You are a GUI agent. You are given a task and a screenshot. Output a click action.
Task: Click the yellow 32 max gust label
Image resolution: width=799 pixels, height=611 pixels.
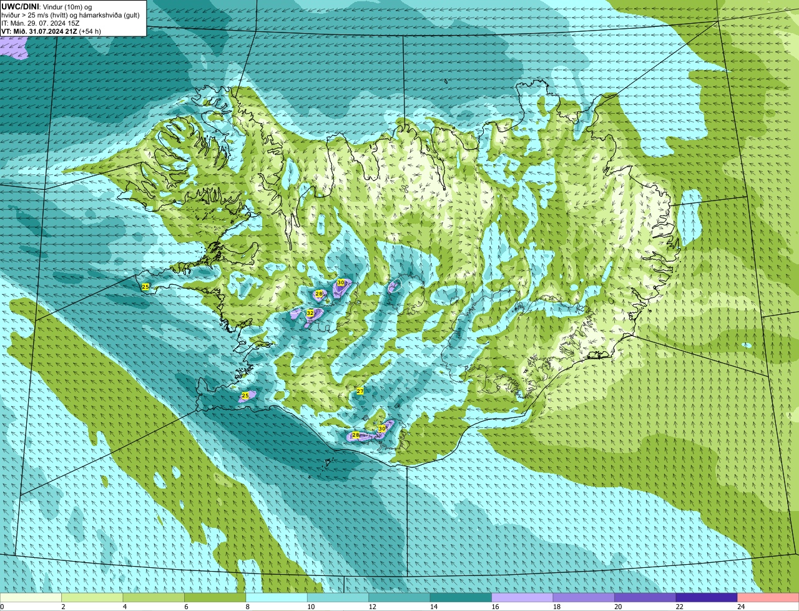pos(310,312)
